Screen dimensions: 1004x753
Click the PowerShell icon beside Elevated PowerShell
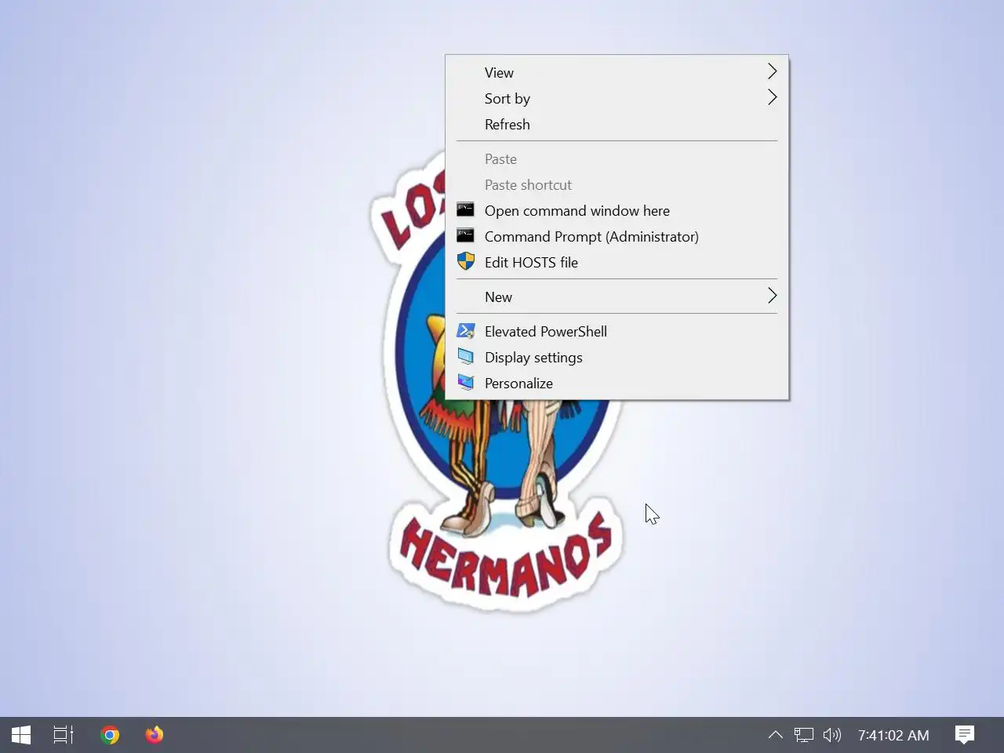coord(466,331)
